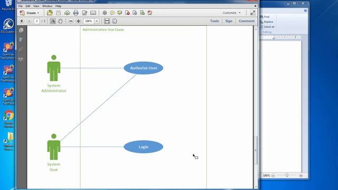
Task: Show bookmarks panel
Action: tap(21, 40)
